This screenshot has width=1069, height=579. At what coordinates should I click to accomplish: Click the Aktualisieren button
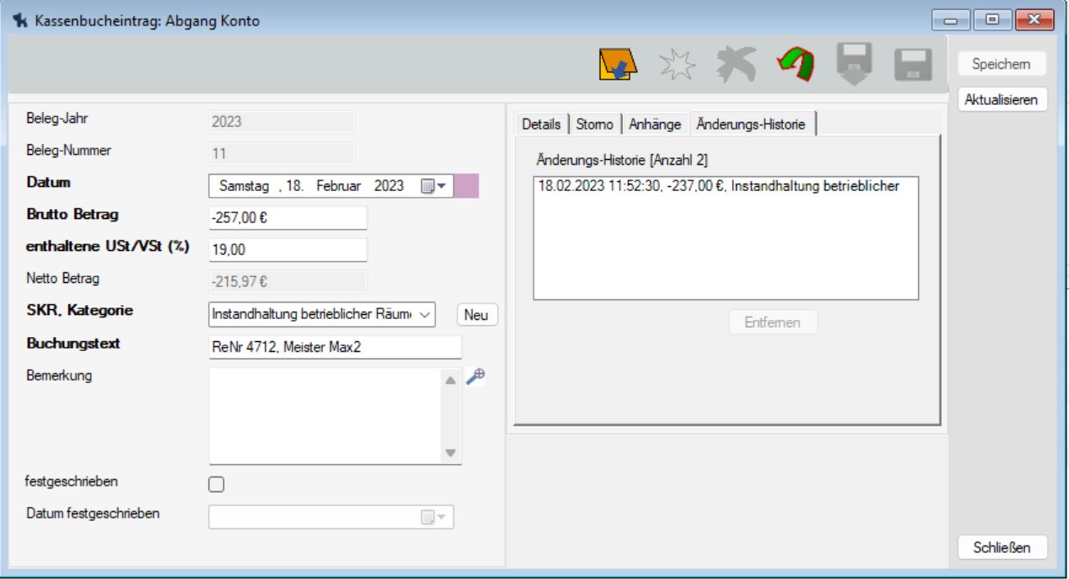pyautogui.click(x=1002, y=100)
